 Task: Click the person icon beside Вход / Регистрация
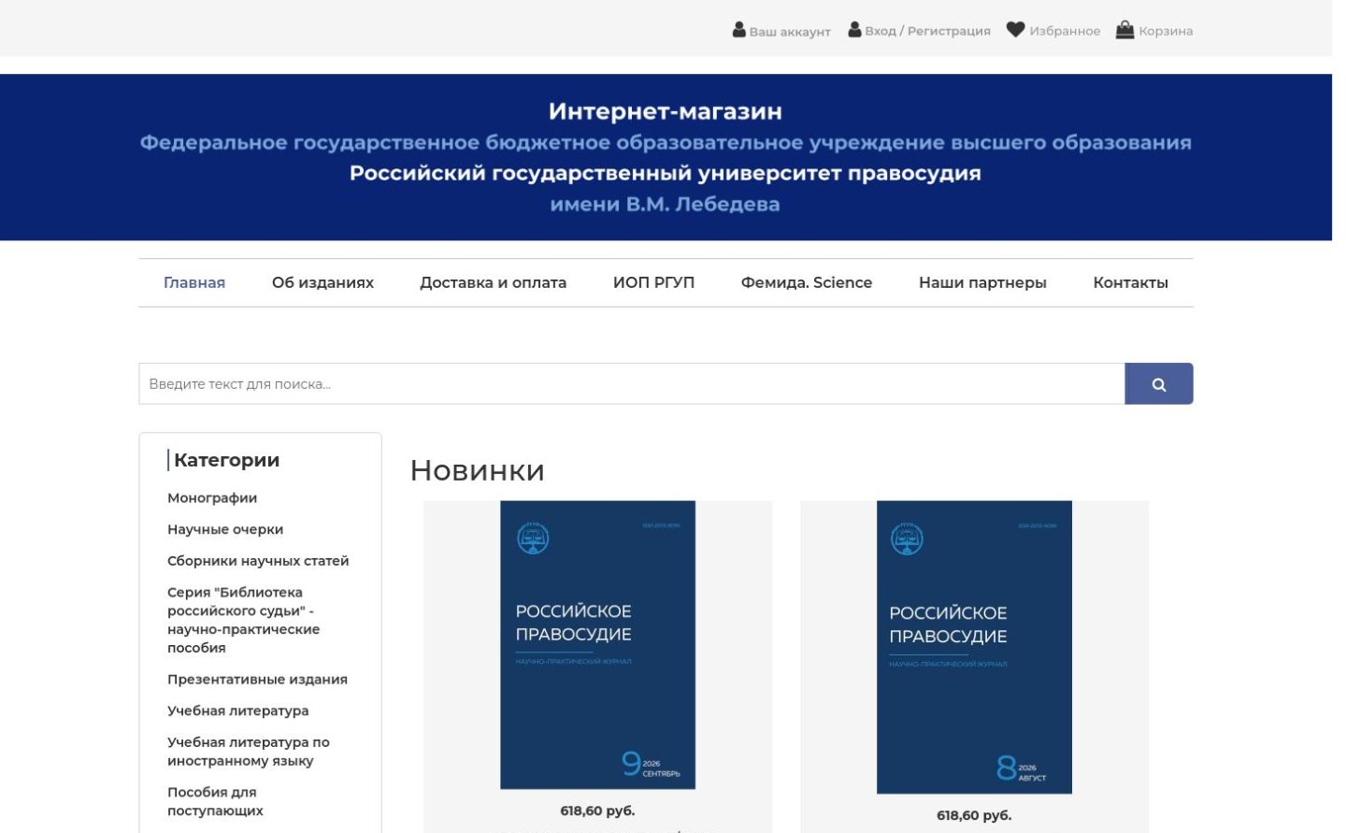point(854,30)
